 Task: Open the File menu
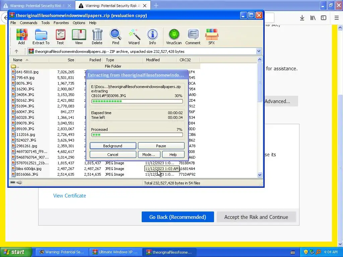click(13, 23)
